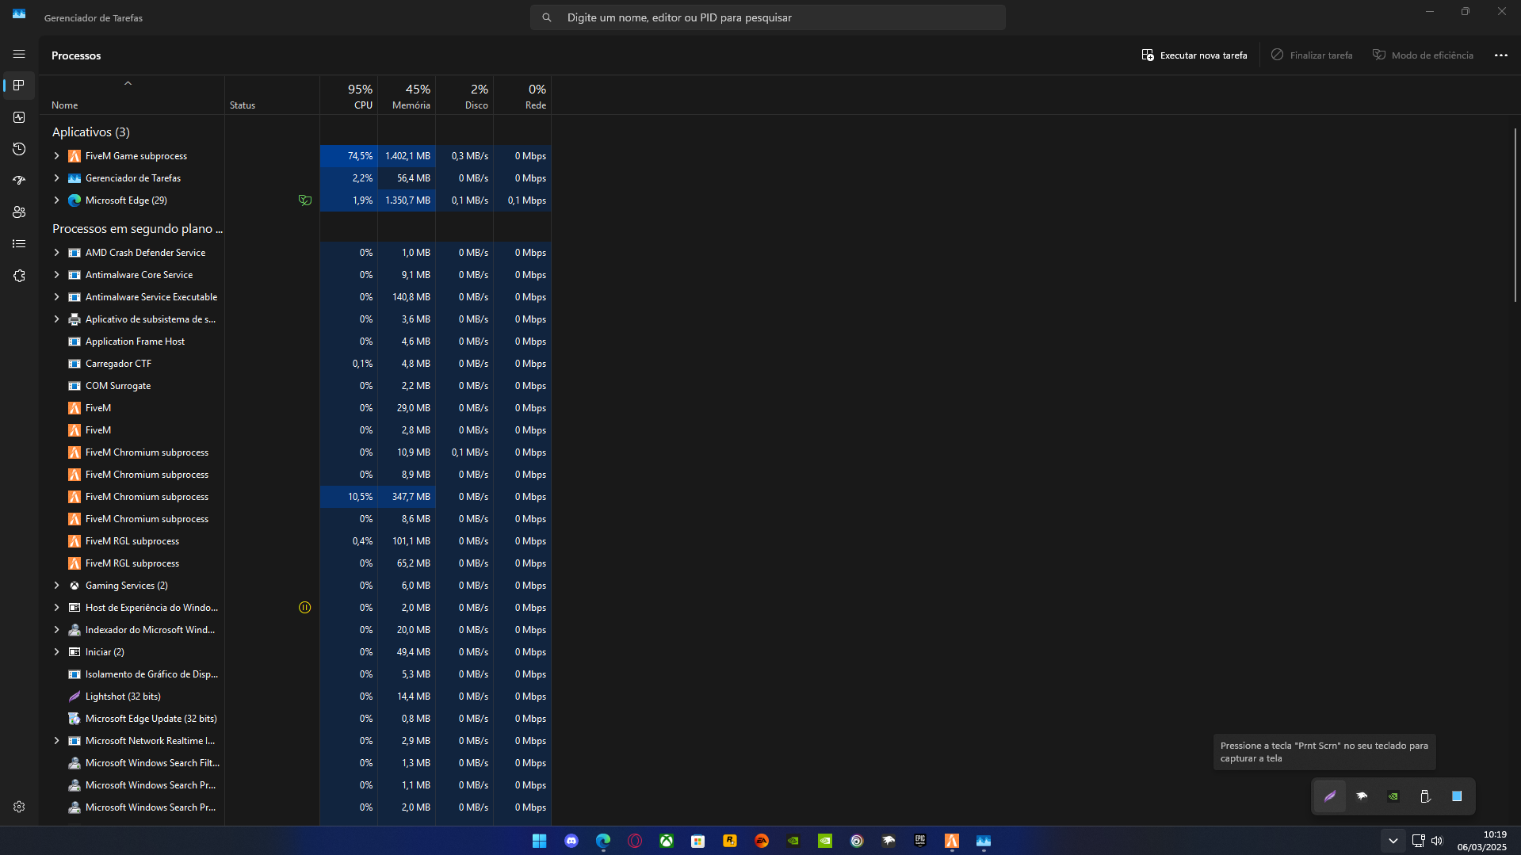The width and height of the screenshot is (1521, 855).
Task: Open the startup apps sidebar icon
Action: (19, 181)
